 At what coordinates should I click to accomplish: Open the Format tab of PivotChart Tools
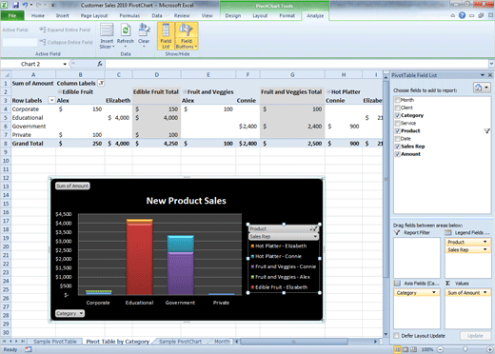(x=287, y=15)
